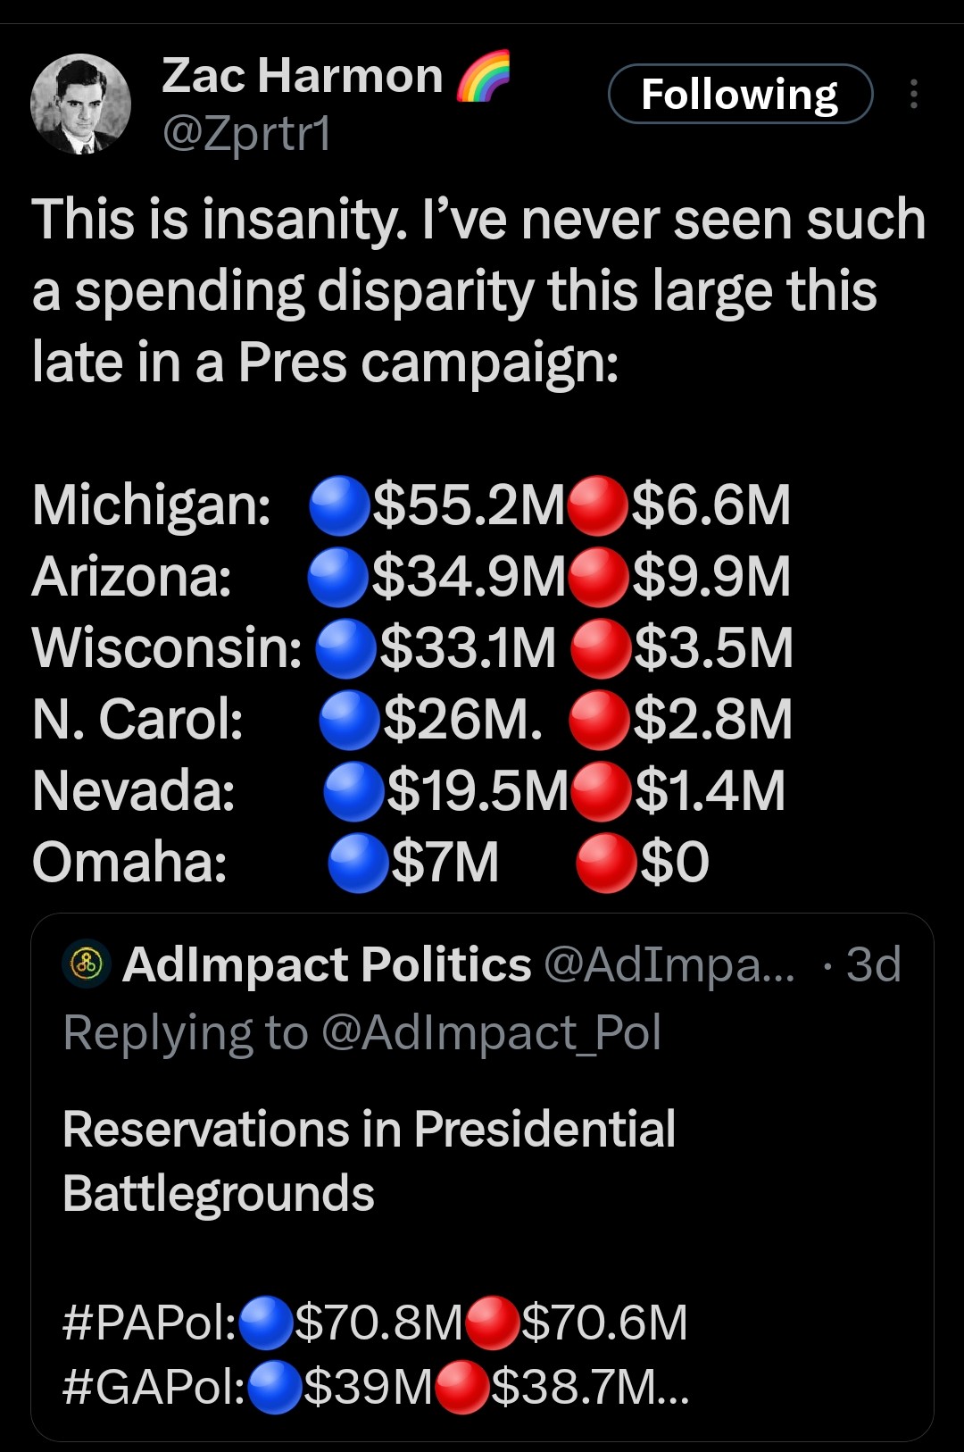Click the AdImpact Politics account name
This screenshot has width=964, height=1452.
(327, 965)
